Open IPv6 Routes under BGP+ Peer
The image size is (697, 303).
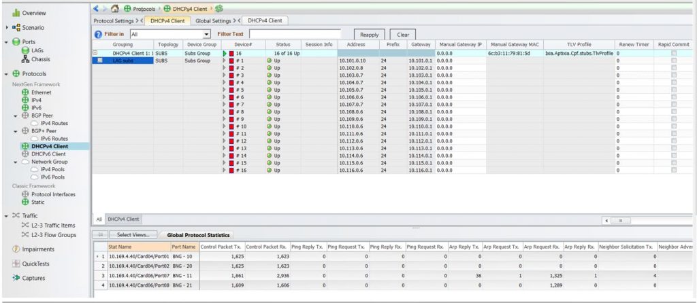pyautogui.click(x=54, y=139)
